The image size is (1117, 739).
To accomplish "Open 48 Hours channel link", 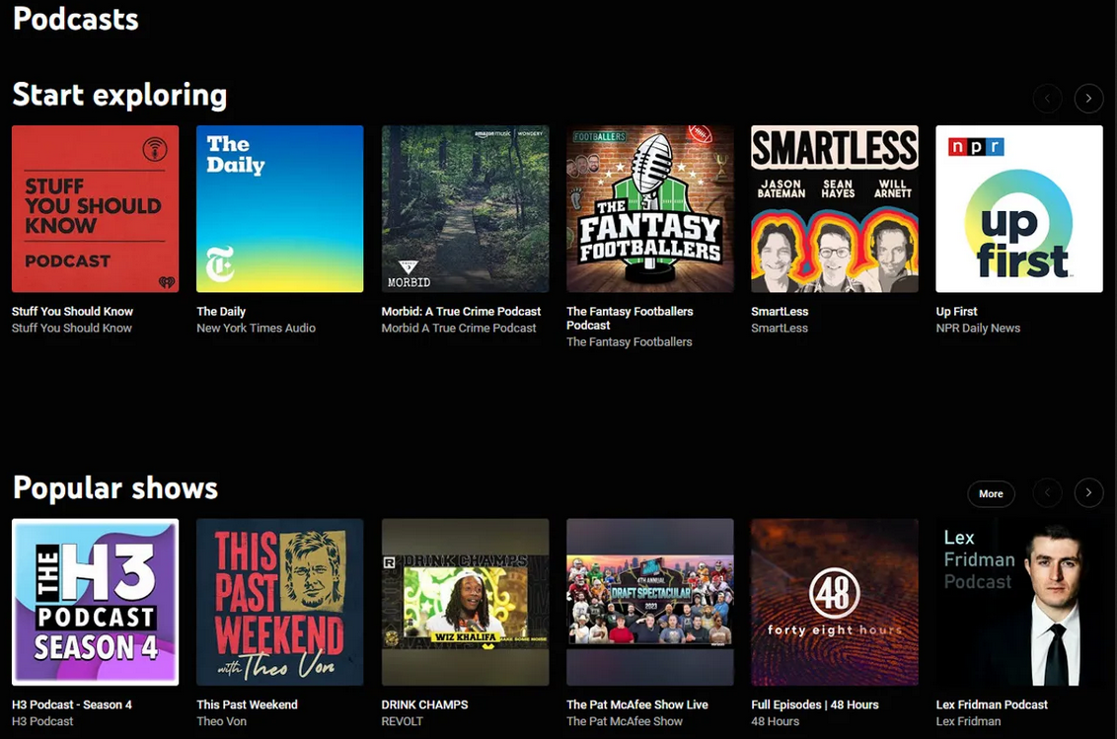I will 775,721.
